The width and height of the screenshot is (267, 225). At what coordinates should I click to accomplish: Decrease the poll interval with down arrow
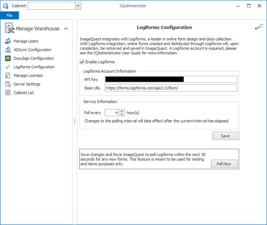[x=122, y=114]
